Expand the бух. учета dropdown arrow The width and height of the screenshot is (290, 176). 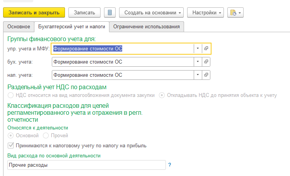[198, 62]
